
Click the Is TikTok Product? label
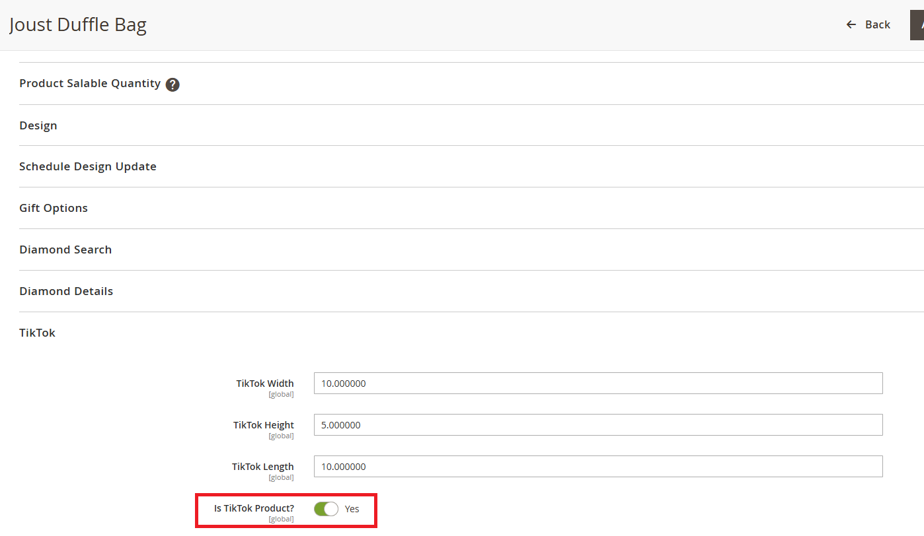[x=254, y=508]
